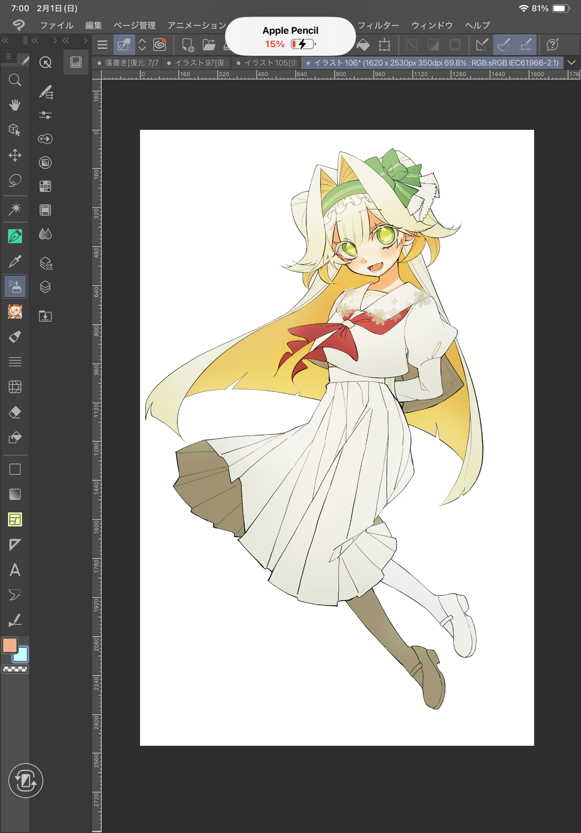Open the ヘルプ menu
This screenshot has height=833, width=581.
pos(477,25)
